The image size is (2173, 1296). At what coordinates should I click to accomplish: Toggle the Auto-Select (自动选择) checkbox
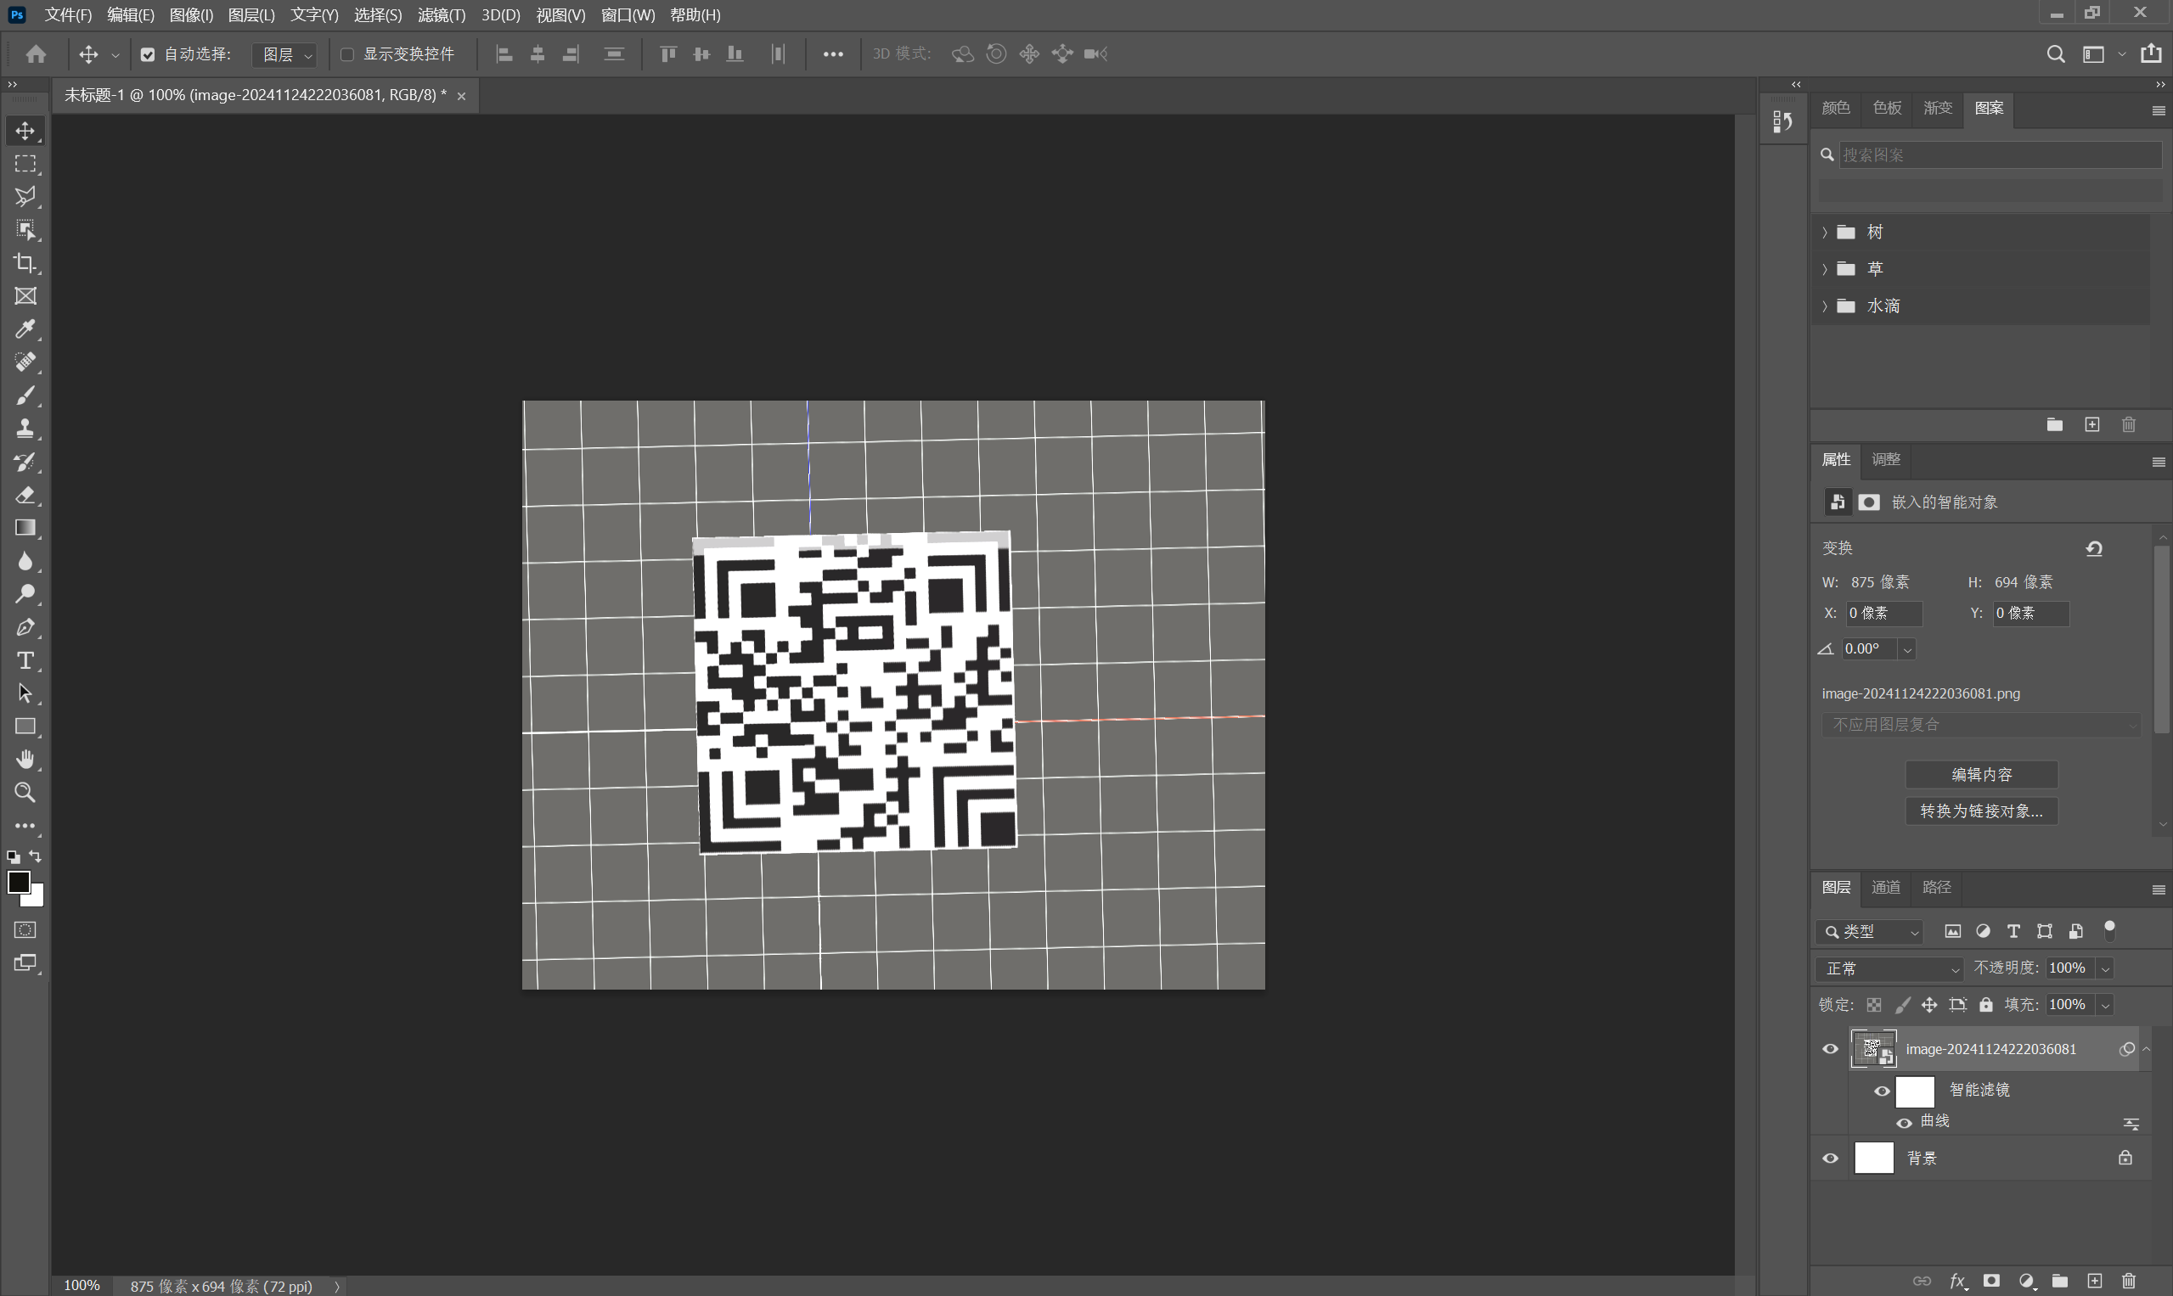(148, 55)
